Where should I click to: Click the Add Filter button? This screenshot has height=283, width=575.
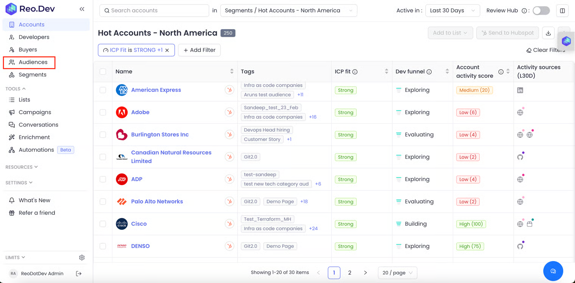tap(199, 50)
